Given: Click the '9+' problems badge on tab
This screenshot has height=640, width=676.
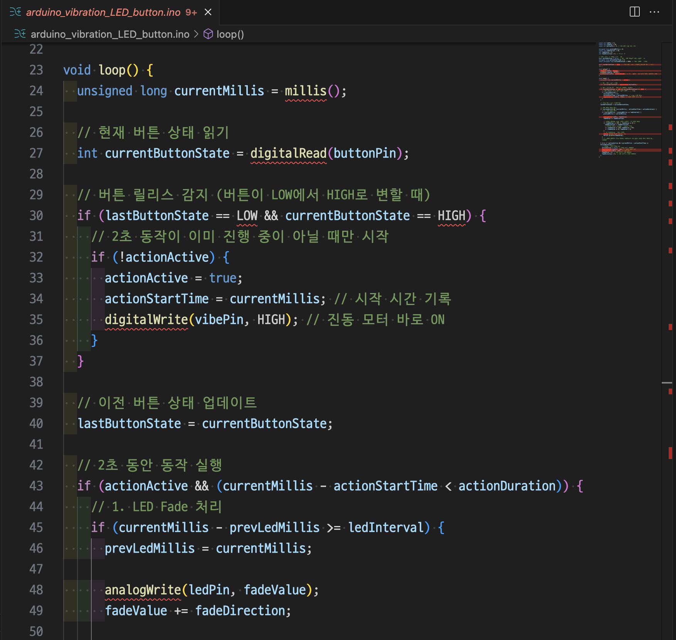Looking at the screenshot, I should click(191, 12).
